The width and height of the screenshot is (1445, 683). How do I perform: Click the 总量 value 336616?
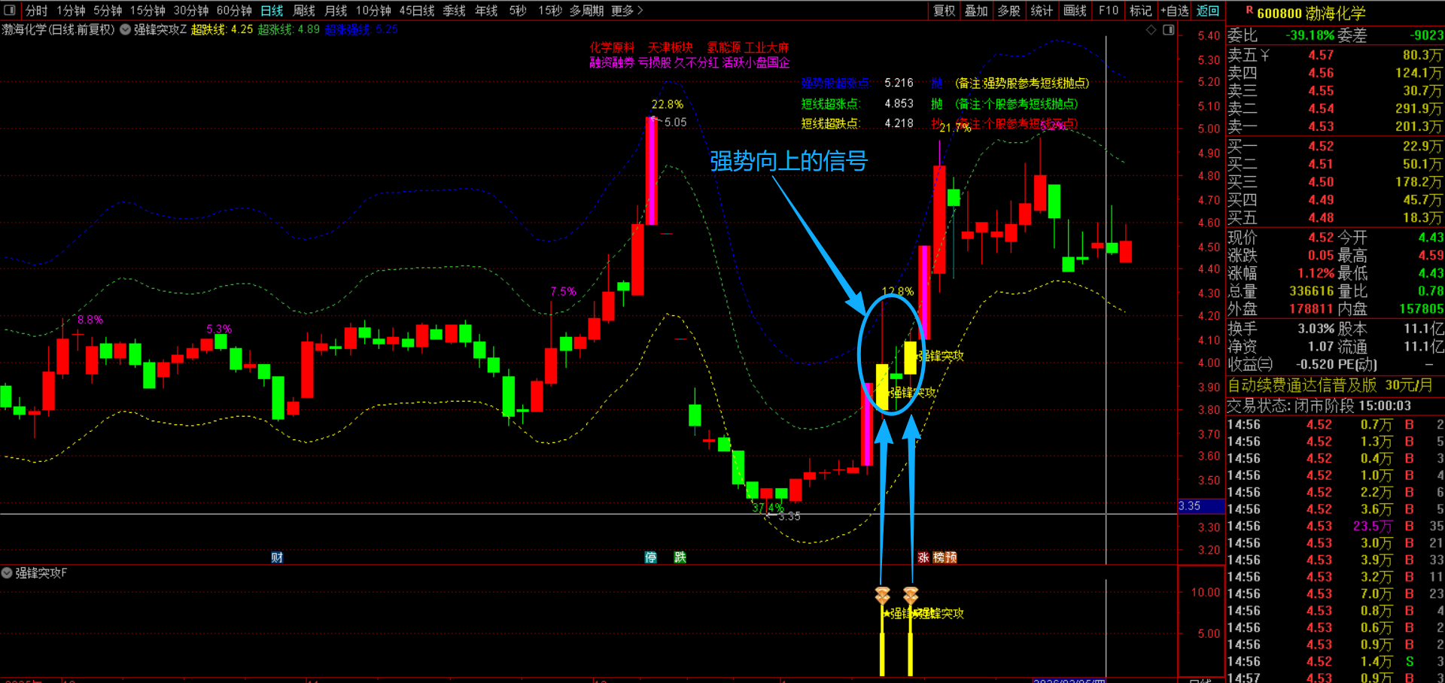[1311, 291]
